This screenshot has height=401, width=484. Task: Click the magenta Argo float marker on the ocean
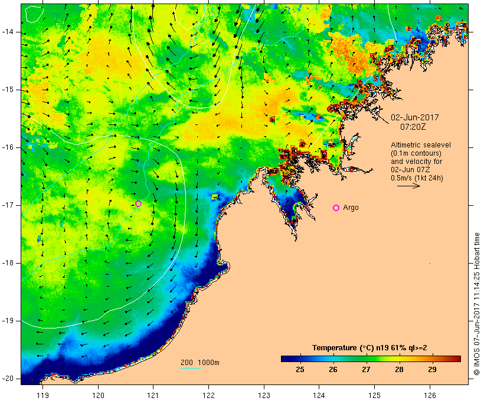point(138,203)
